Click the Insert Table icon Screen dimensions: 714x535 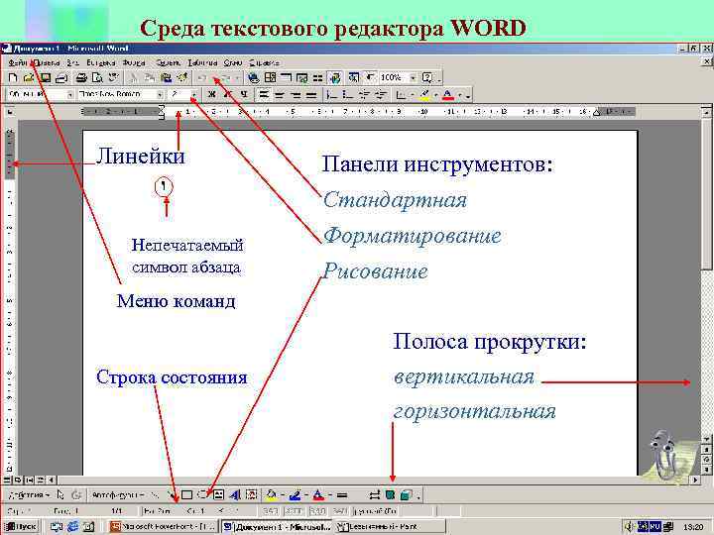[286, 78]
